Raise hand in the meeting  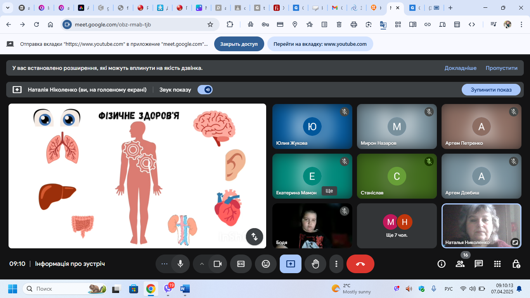click(315, 264)
